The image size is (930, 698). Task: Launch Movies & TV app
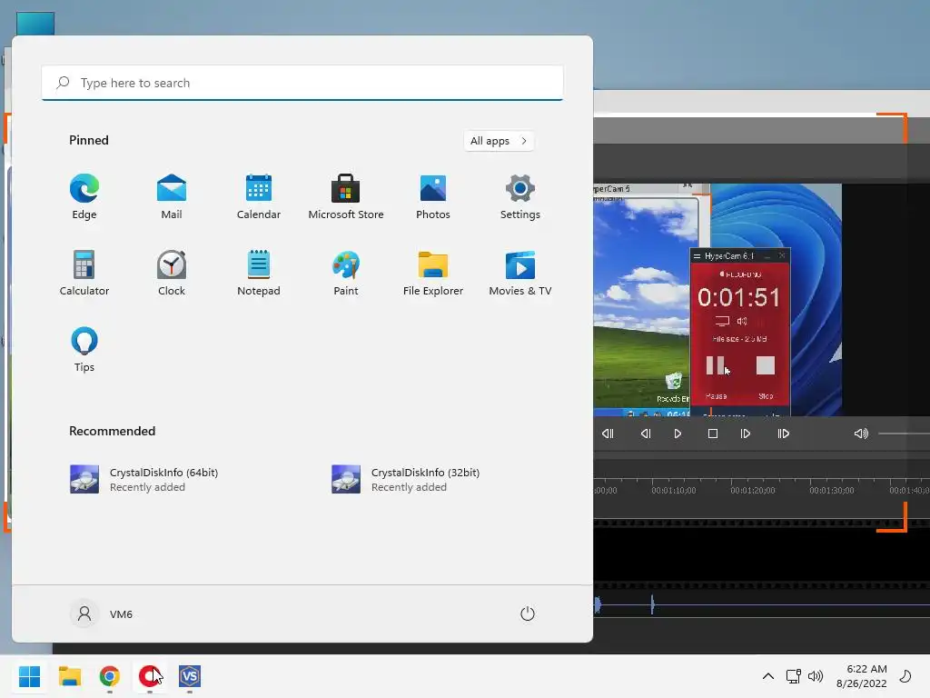(520, 274)
